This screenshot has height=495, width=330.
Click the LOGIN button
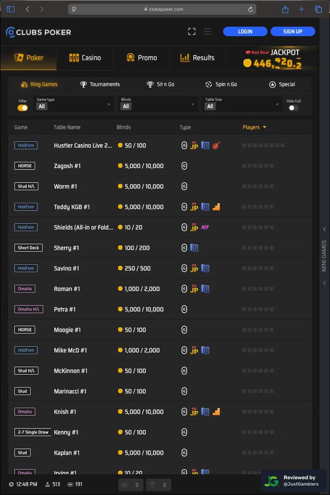coord(245,31)
